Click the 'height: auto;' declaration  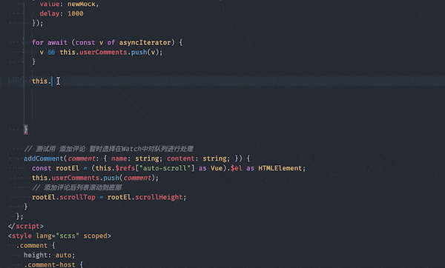(x=50, y=255)
